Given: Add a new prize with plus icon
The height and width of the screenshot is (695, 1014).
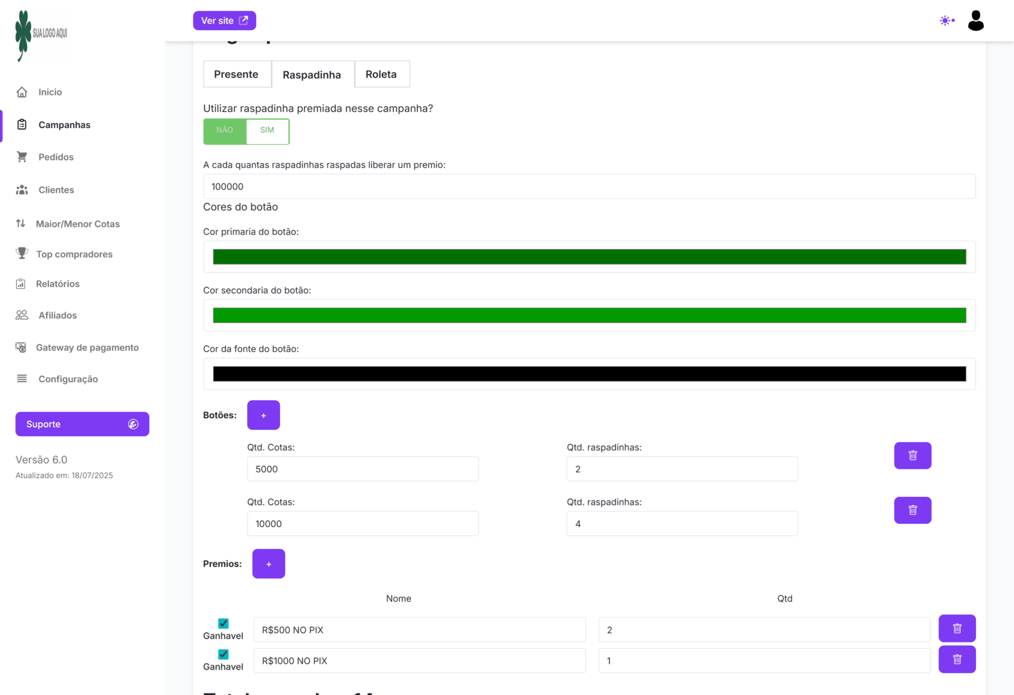Looking at the screenshot, I should tap(268, 564).
